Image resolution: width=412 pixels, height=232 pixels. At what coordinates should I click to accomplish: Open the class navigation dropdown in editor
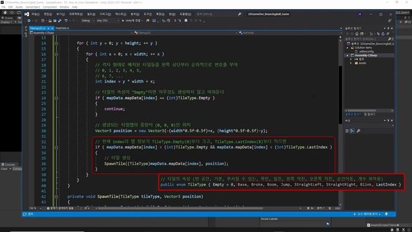185,33
